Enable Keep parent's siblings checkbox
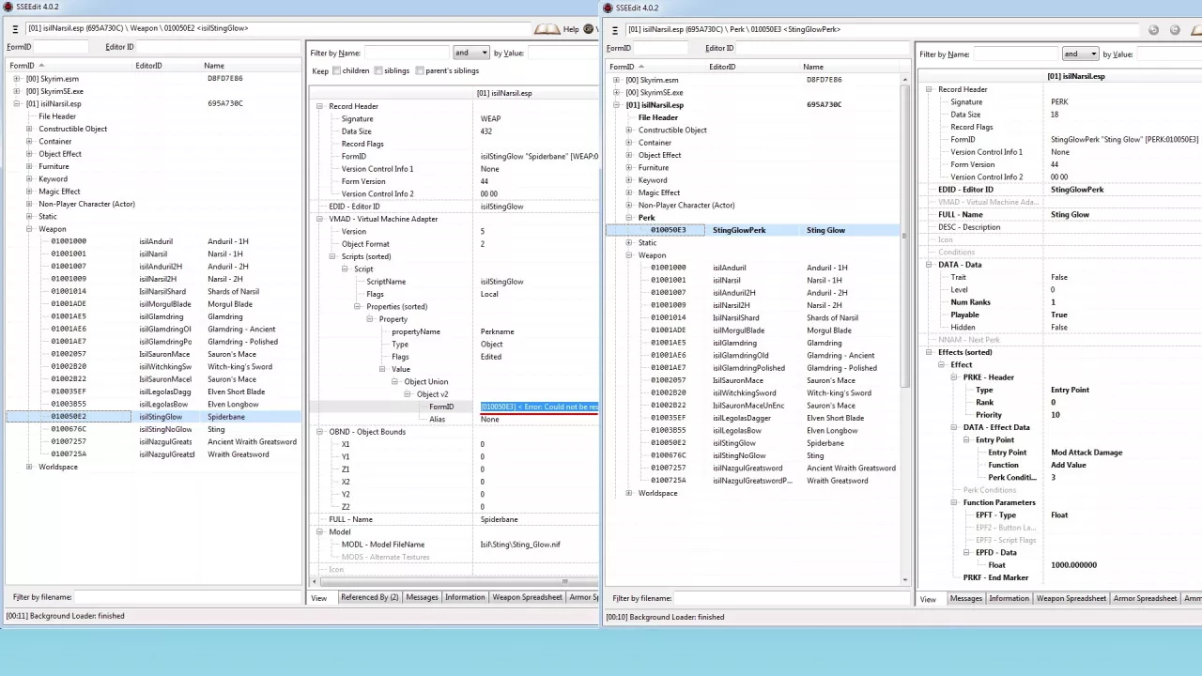1202x676 pixels. pyautogui.click(x=420, y=70)
